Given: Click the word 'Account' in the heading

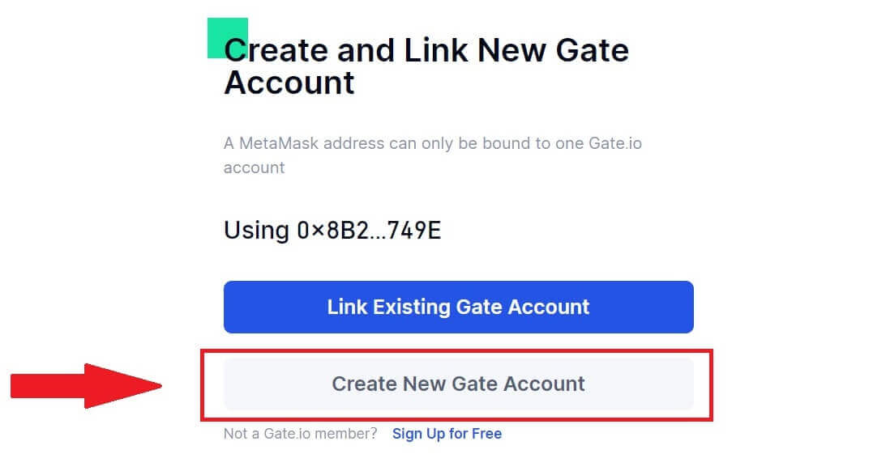Looking at the screenshot, I should [x=289, y=83].
